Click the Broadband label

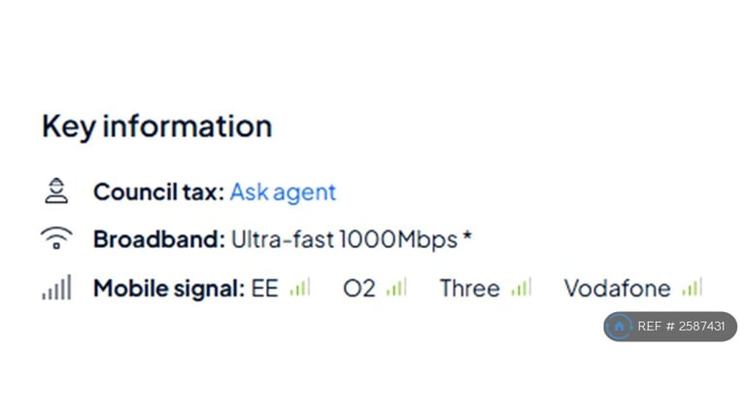pyautogui.click(x=159, y=239)
